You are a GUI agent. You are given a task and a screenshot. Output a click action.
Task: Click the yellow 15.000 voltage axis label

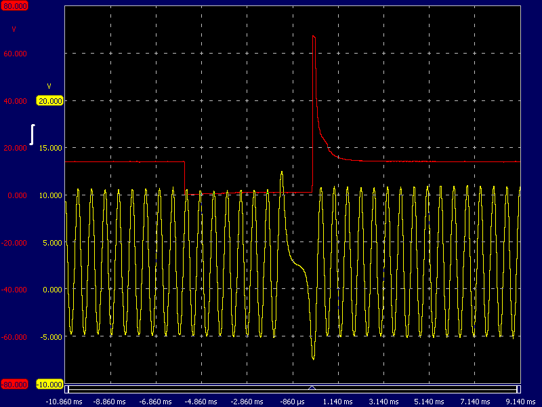(49, 148)
